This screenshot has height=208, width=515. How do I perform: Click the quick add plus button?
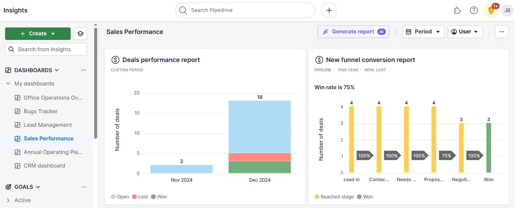click(329, 10)
